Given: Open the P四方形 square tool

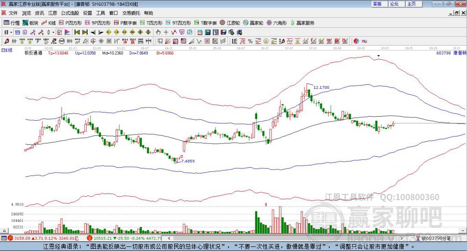Looking at the screenshot, I should pyautogui.click(x=70, y=23).
